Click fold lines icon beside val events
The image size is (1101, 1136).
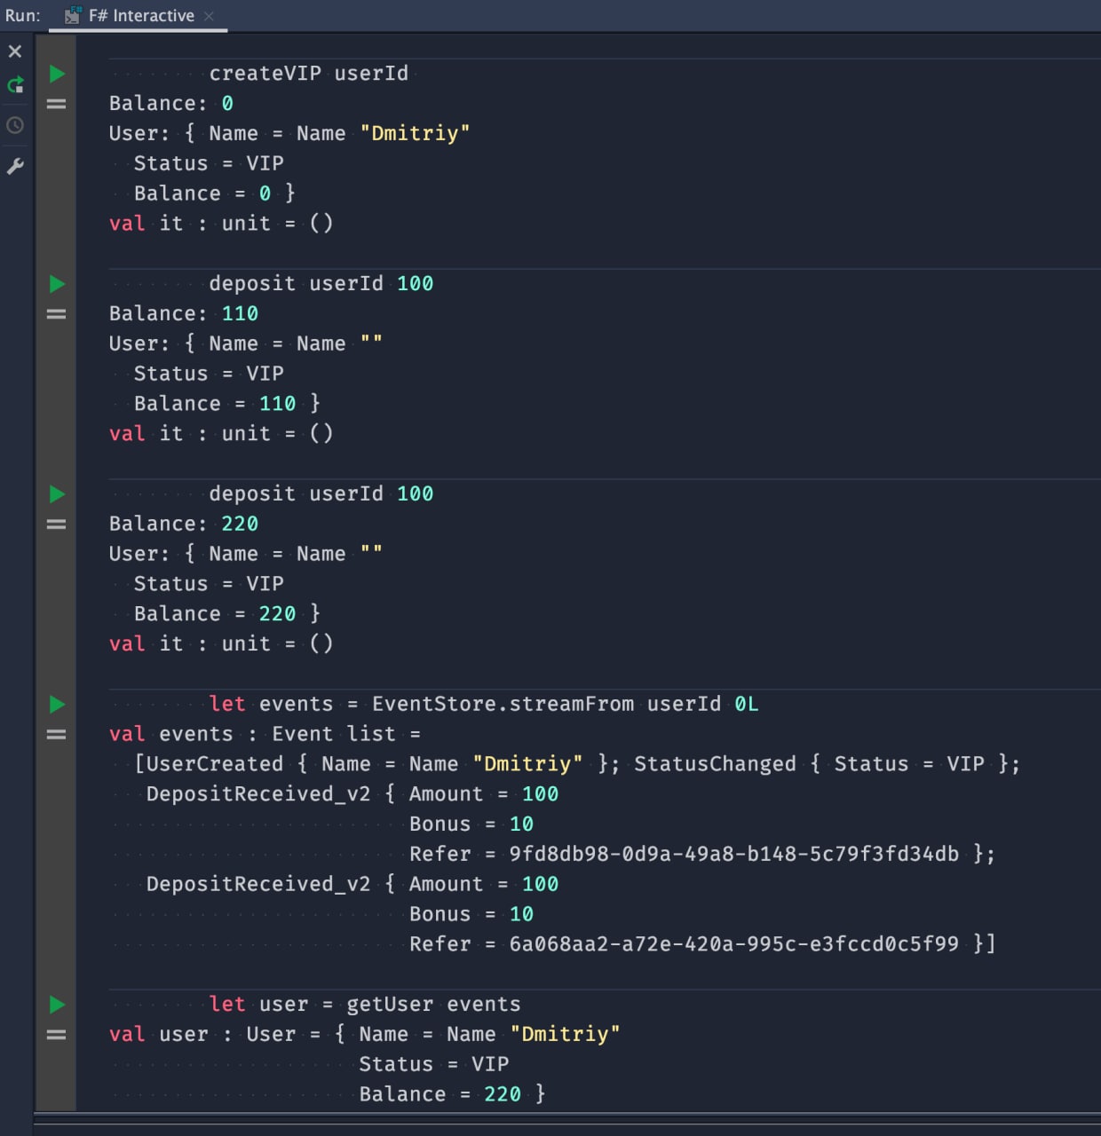pyautogui.click(x=56, y=735)
